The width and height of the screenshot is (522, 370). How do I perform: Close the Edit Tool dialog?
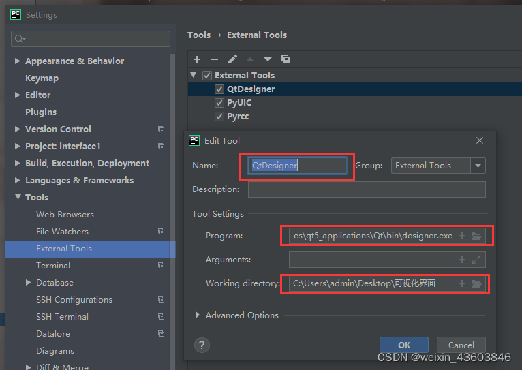[x=479, y=141]
